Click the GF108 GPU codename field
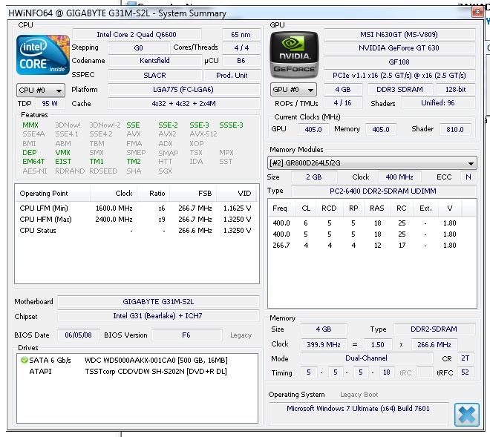The width and height of the screenshot is (490, 437). point(399,62)
